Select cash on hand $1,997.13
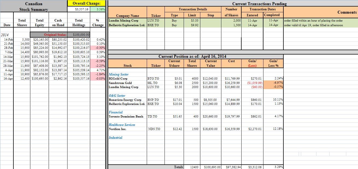Image resolution: width=358 pixels, height=169 pixels. (x=58, y=61)
